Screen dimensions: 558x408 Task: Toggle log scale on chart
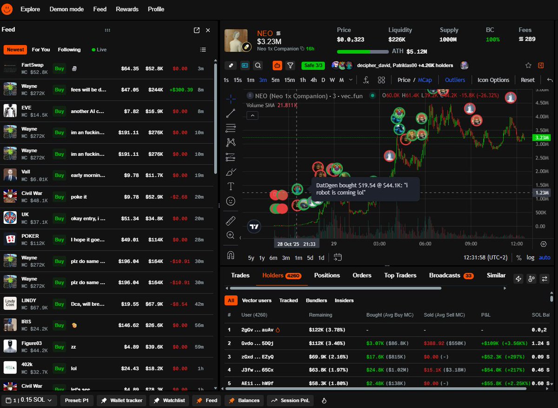click(x=531, y=257)
